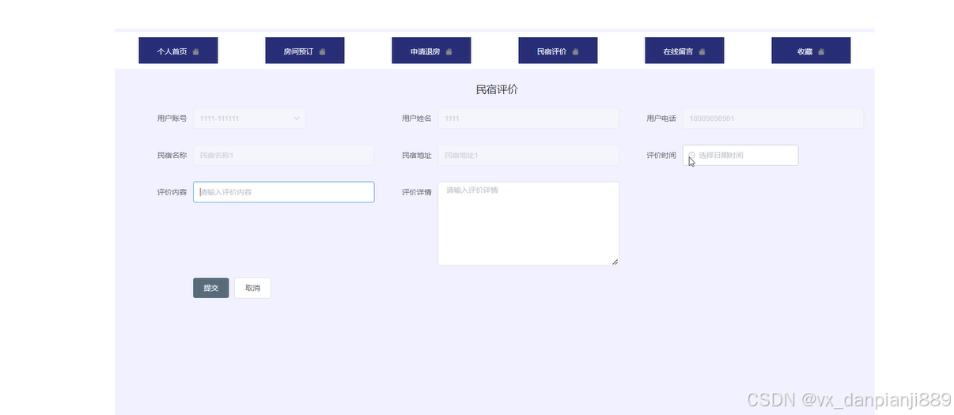Focus the 评价内容 text input
Viewport: 954px width, 415px height.
click(x=283, y=192)
